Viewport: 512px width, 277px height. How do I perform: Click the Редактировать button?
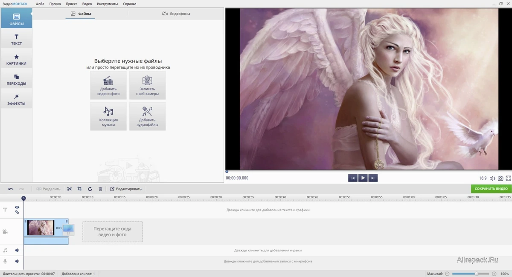[126, 189]
